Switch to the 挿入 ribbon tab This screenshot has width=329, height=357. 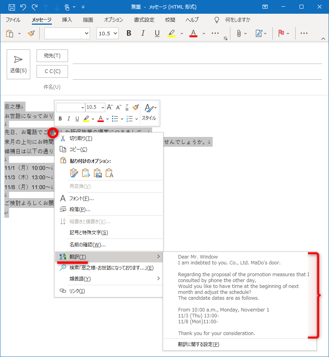point(66,20)
